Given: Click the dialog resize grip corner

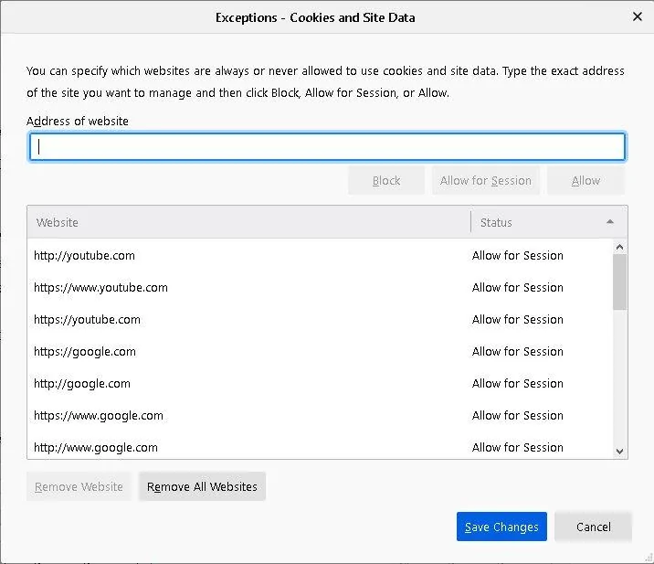Looking at the screenshot, I should pos(649,558).
